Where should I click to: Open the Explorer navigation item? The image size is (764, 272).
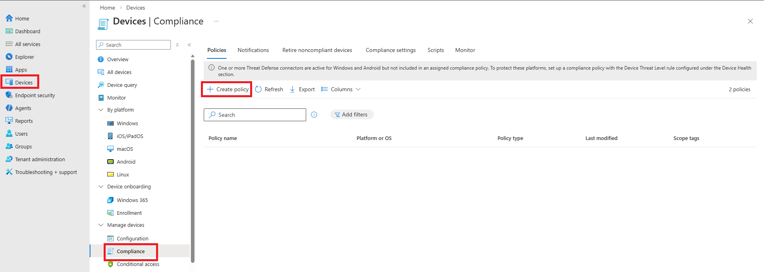20,57
